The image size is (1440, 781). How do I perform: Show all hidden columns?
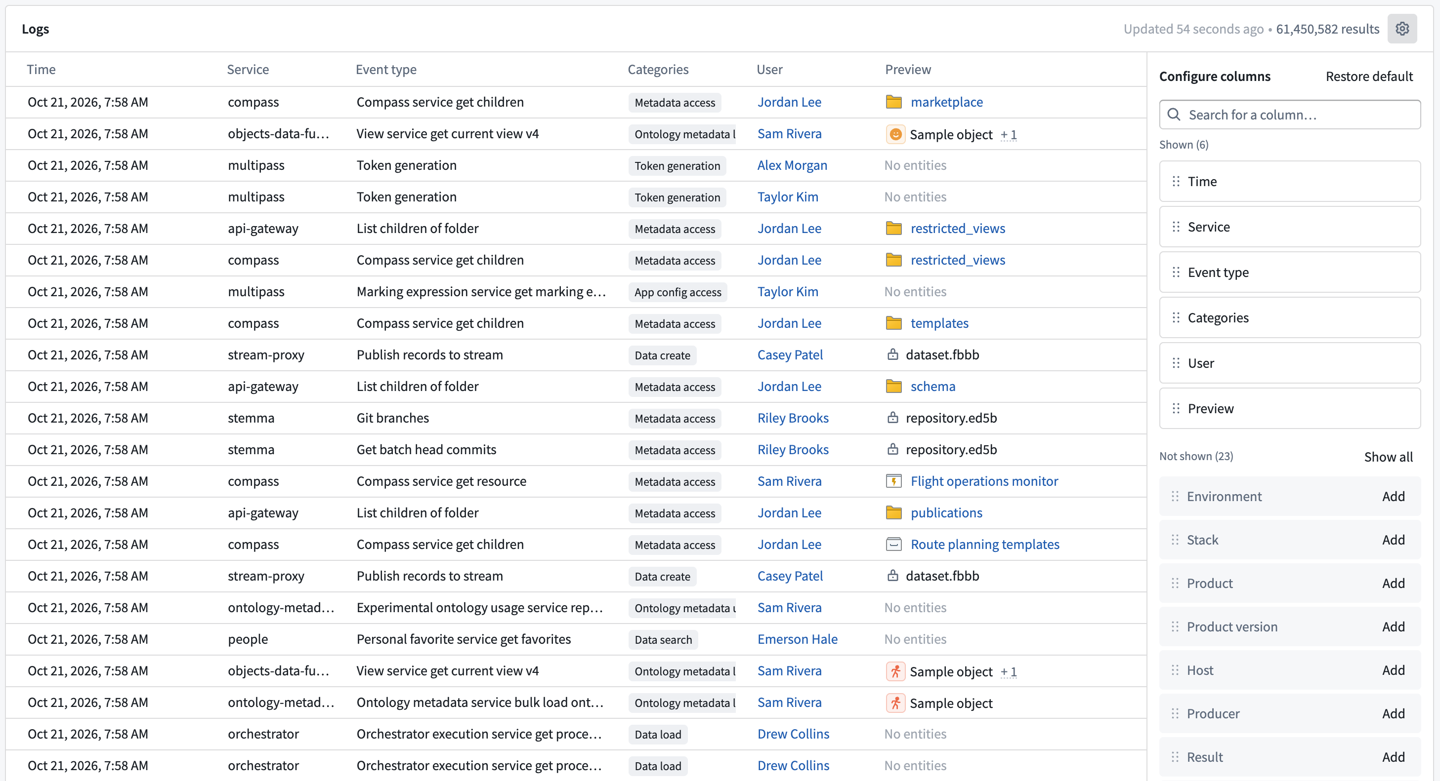1388,457
